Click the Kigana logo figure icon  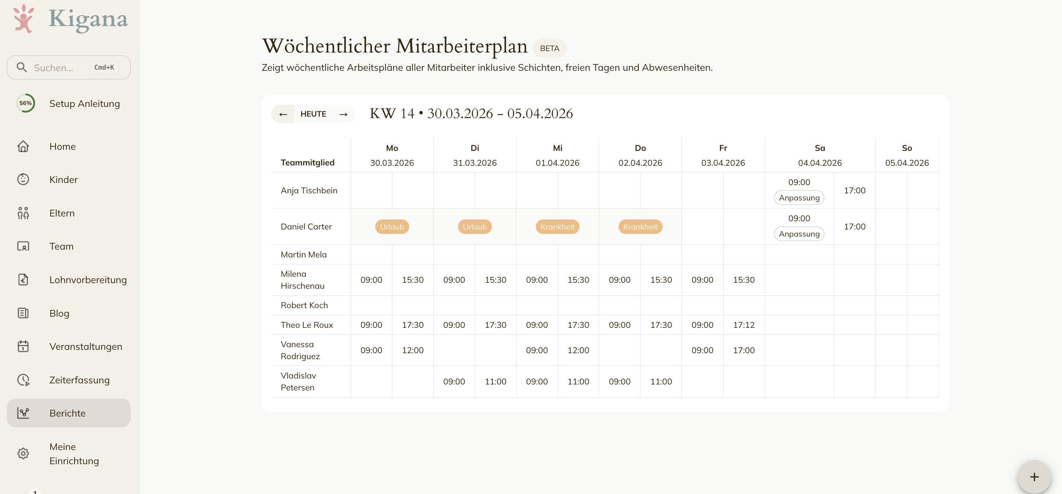pos(23,19)
